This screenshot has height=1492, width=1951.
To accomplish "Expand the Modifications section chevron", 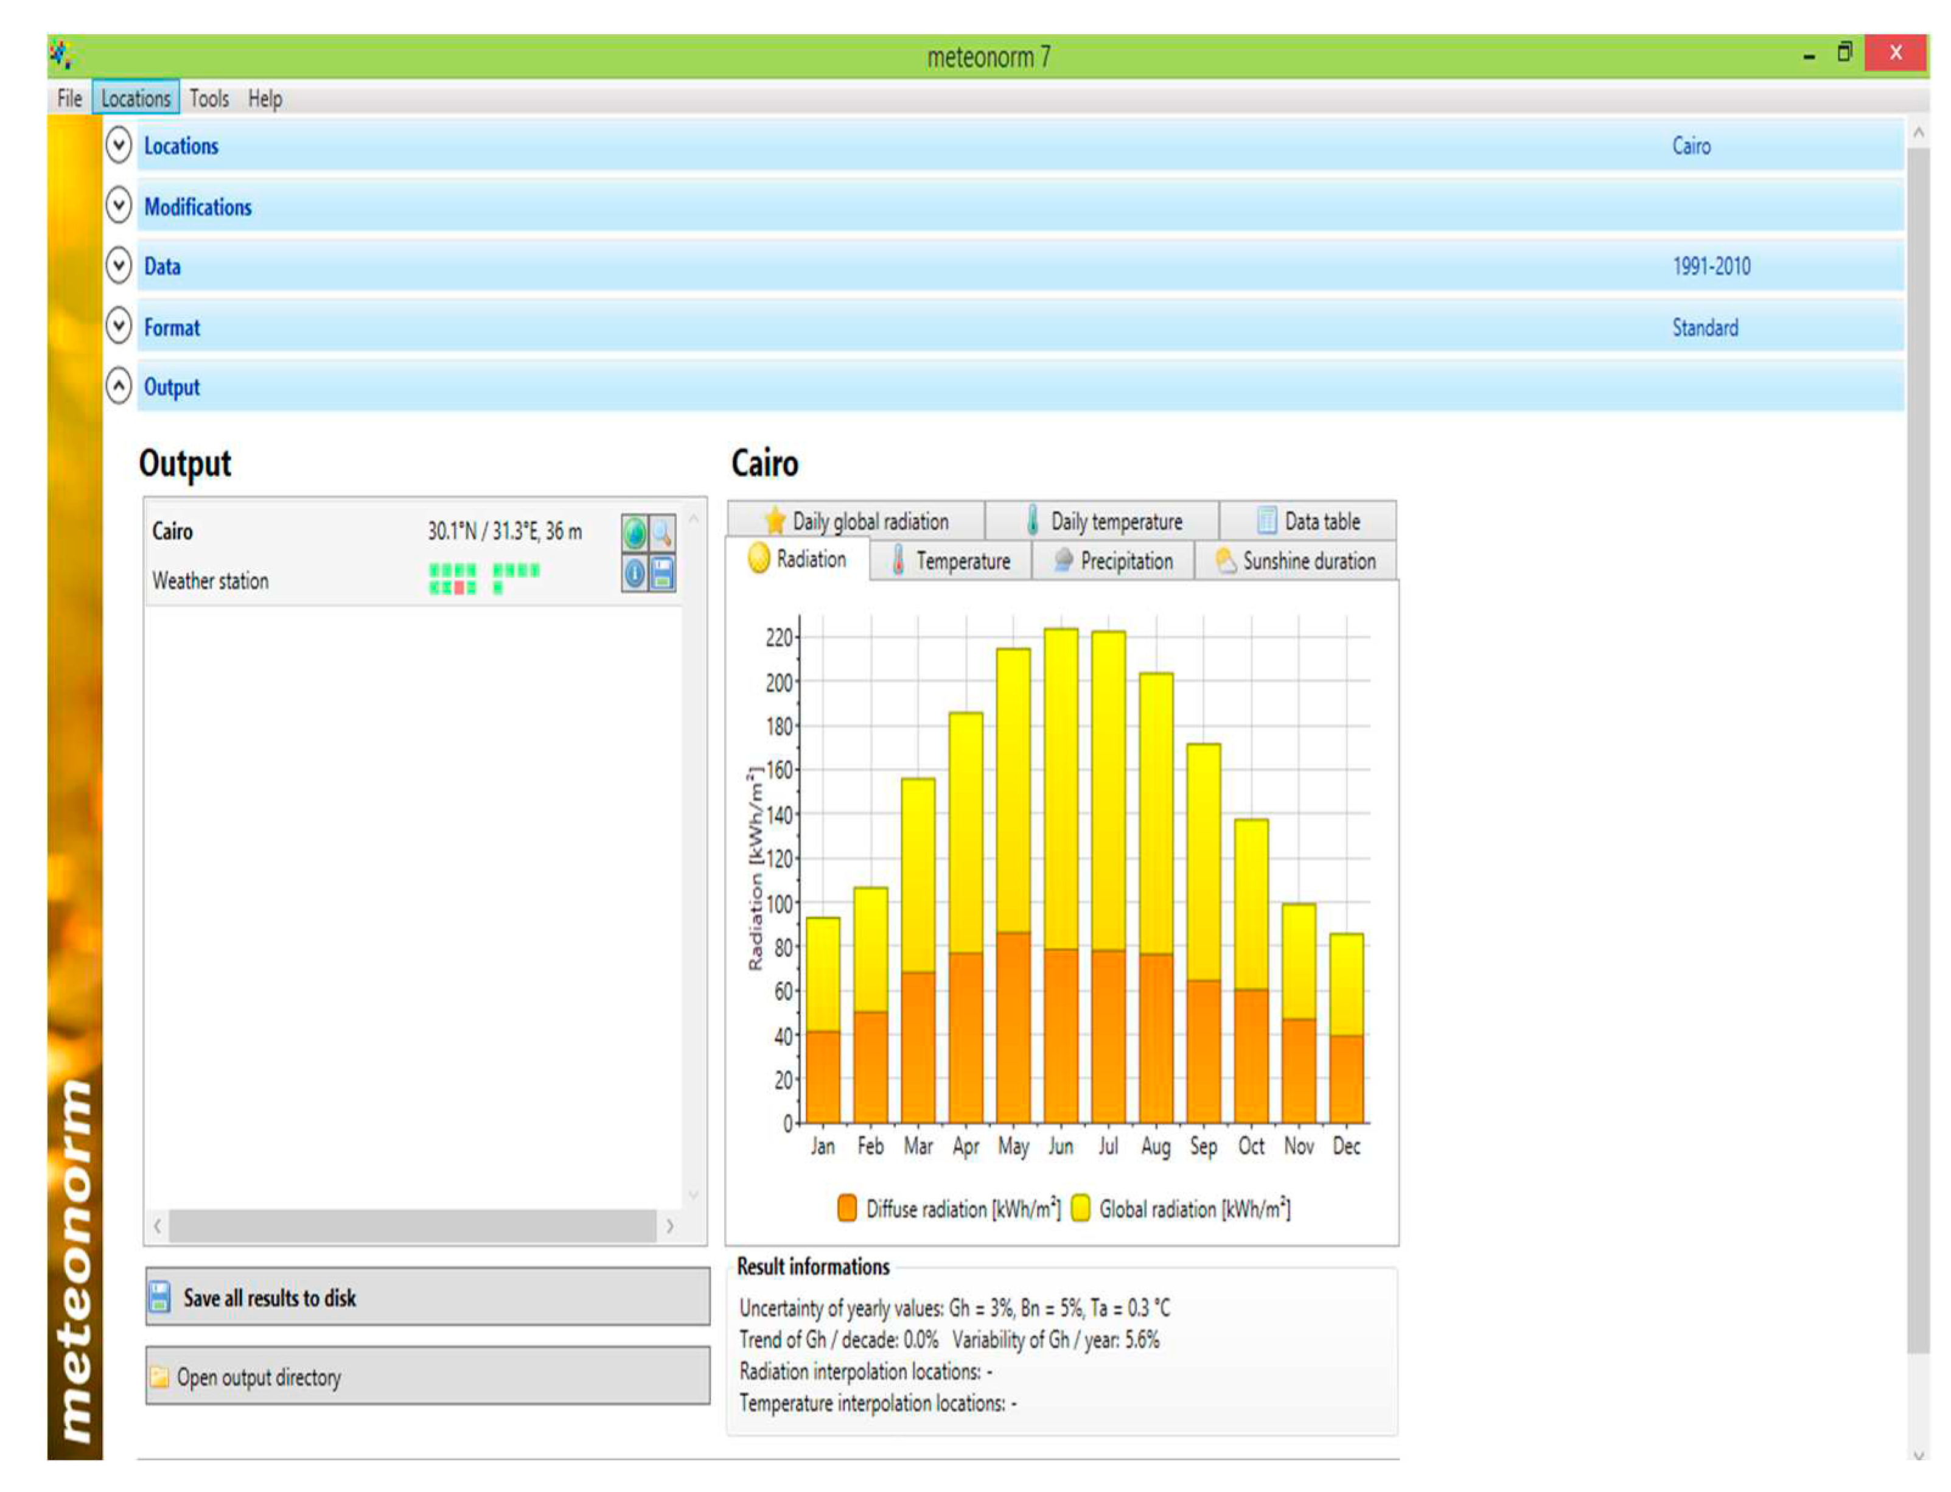I will coord(118,205).
